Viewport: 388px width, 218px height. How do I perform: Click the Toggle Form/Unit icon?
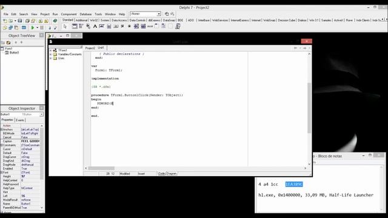[x=16, y=27]
